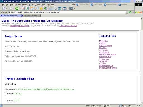This screenshot has width=143, height=107.
Task: Click the address bar URL field
Action: tap(67, 12)
